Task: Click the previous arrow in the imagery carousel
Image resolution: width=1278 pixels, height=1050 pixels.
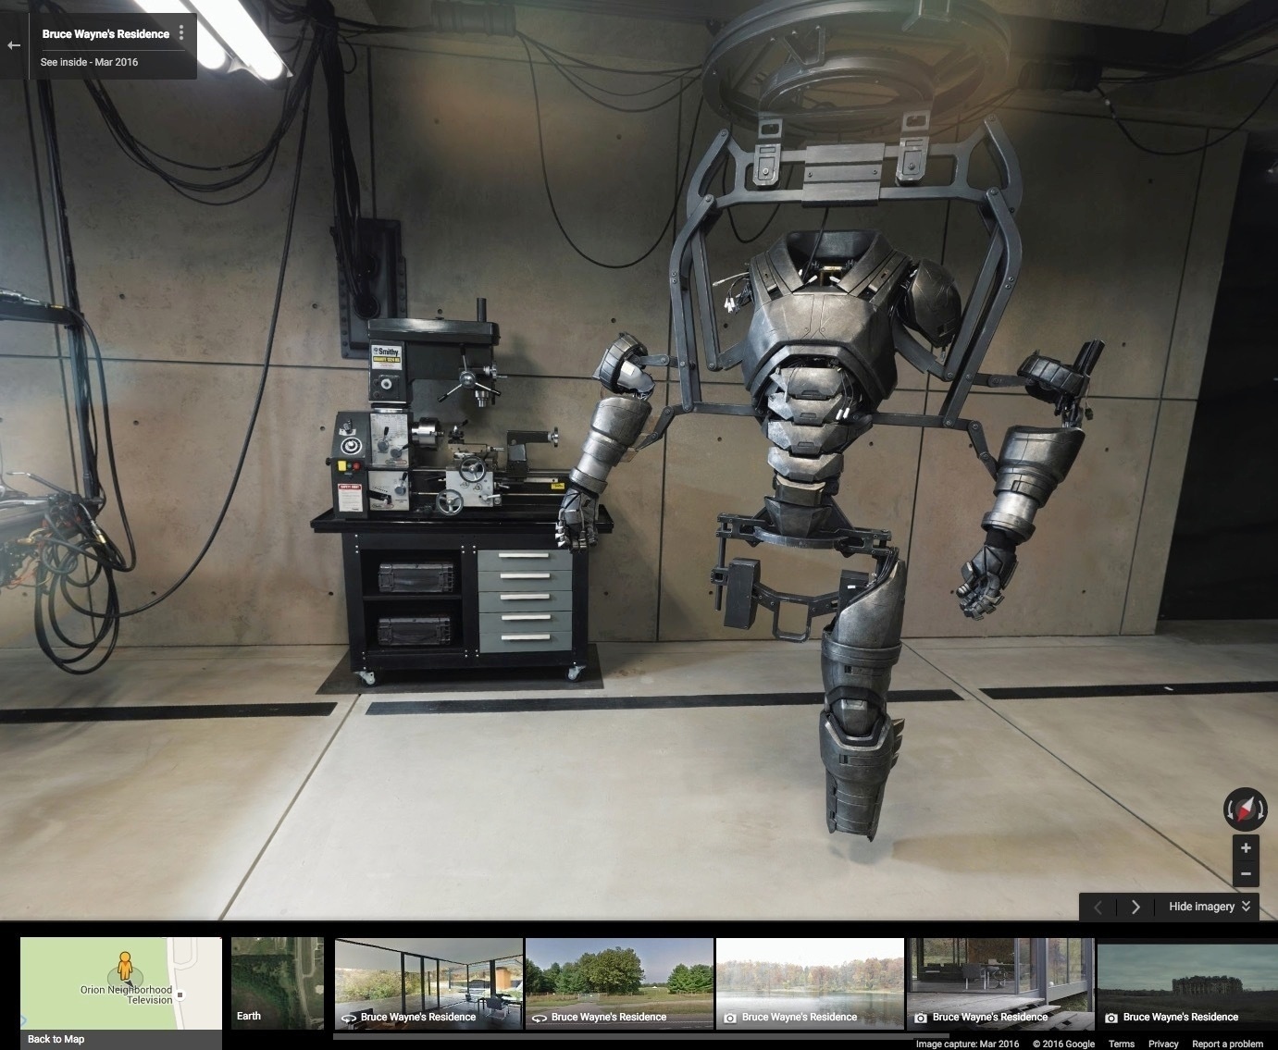Action: (1098, 907)
